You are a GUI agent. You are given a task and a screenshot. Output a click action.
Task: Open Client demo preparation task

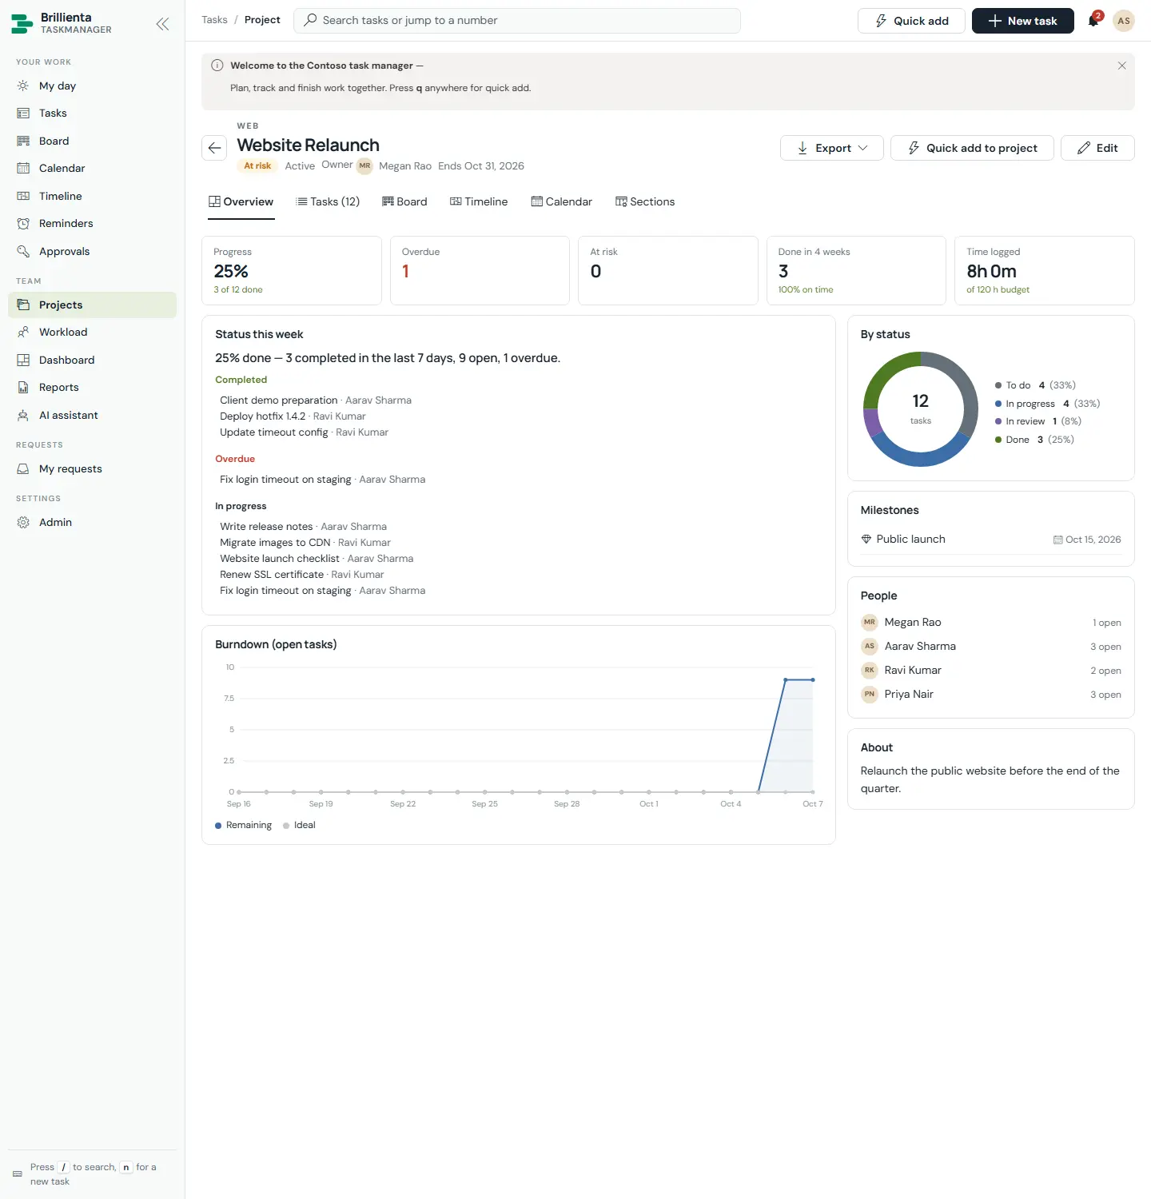tap(279, 400)
